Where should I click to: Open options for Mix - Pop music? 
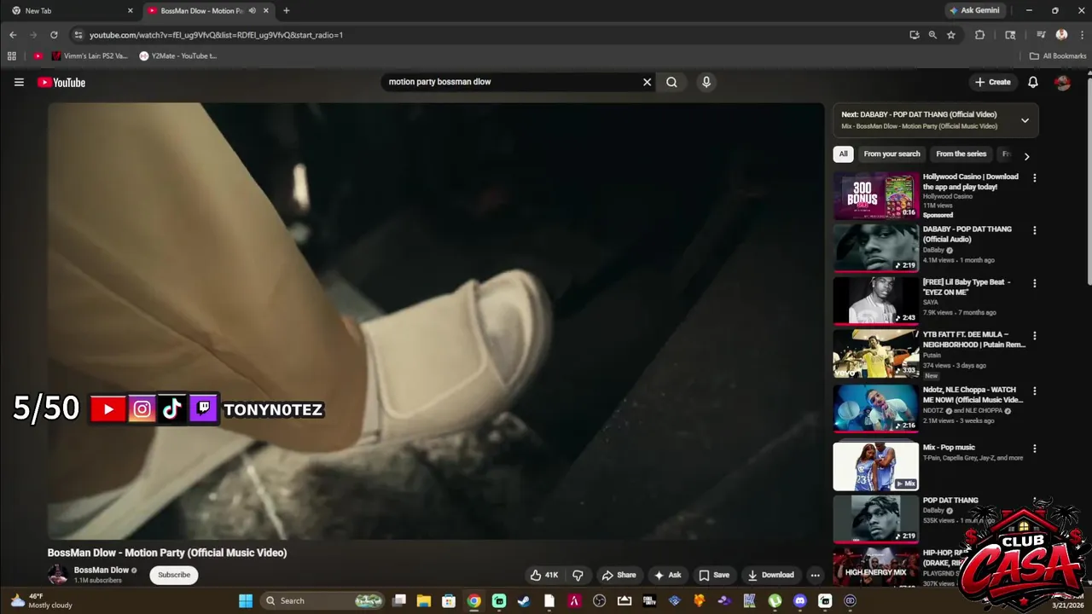tap(1035, 449)
